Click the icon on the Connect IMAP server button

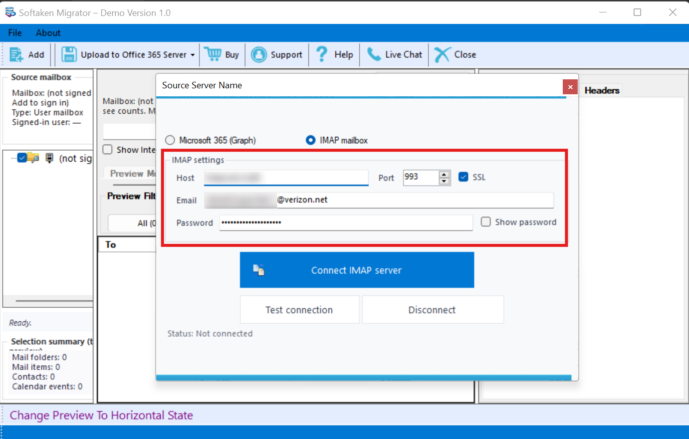pos(258,270)
